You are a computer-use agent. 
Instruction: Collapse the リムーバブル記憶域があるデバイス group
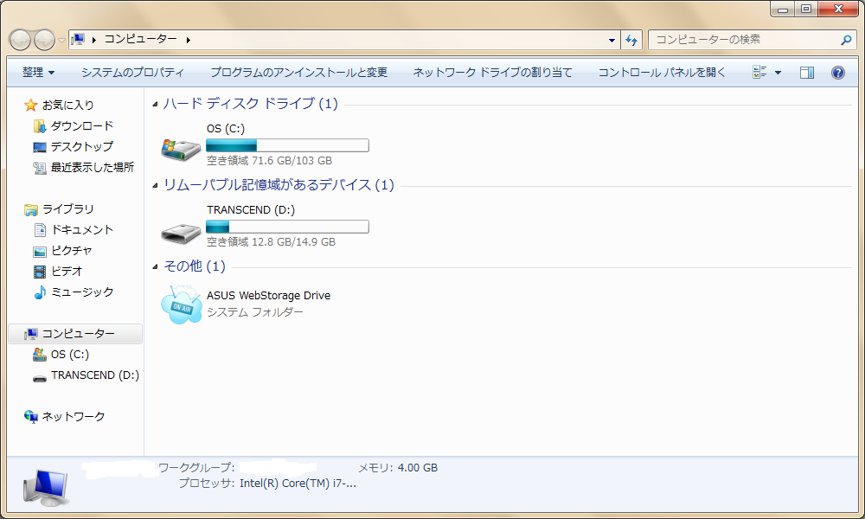tap(155, 186)
